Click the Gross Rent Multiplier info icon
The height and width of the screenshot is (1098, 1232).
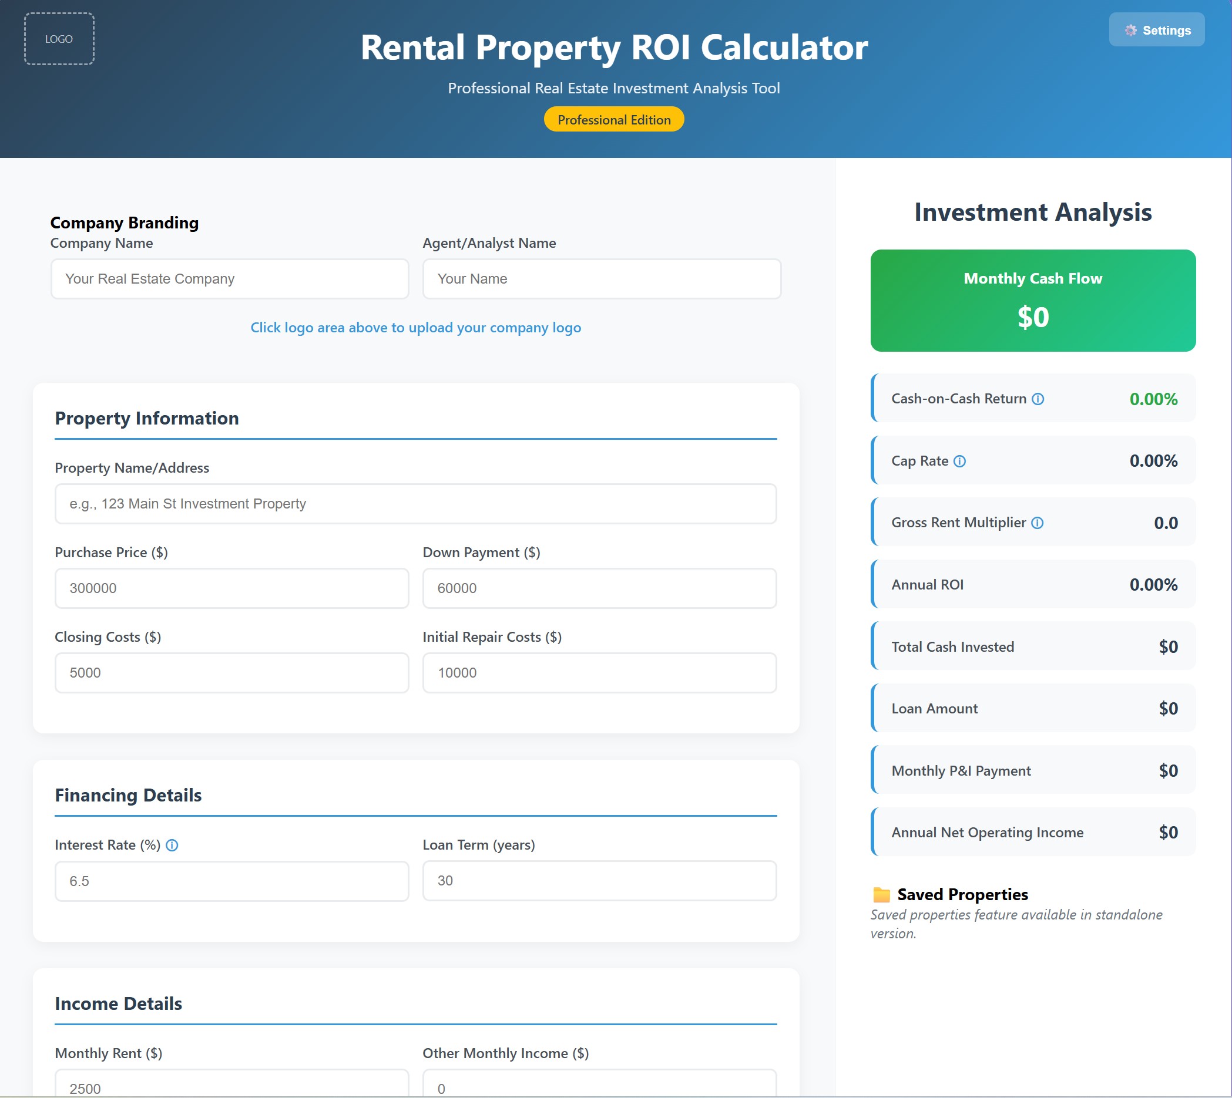coord(1036,523)
